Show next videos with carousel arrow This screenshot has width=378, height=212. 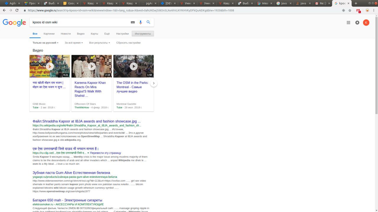[x=154, y=83]
